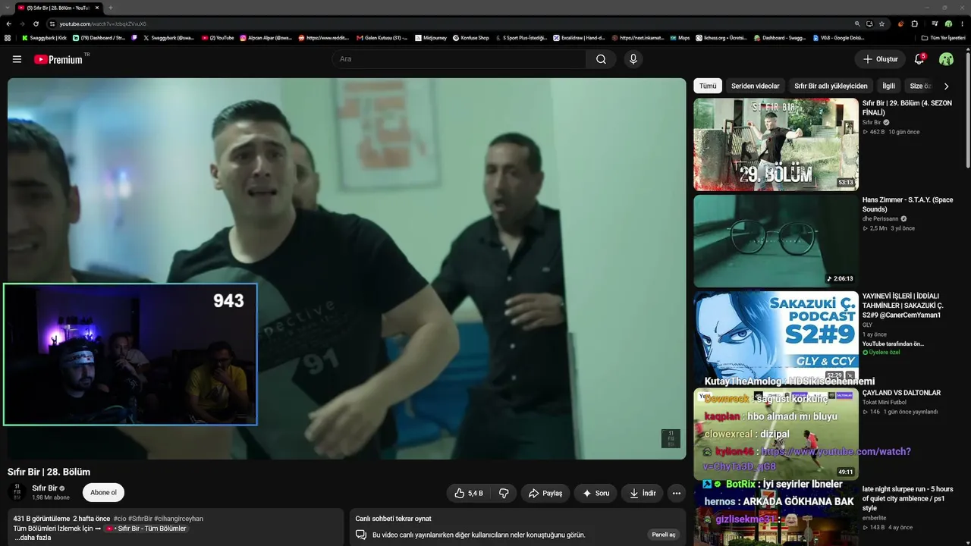Open the browser extensions puzzle icon
This screenshot has width=971, height=546.
click(914, 24)
